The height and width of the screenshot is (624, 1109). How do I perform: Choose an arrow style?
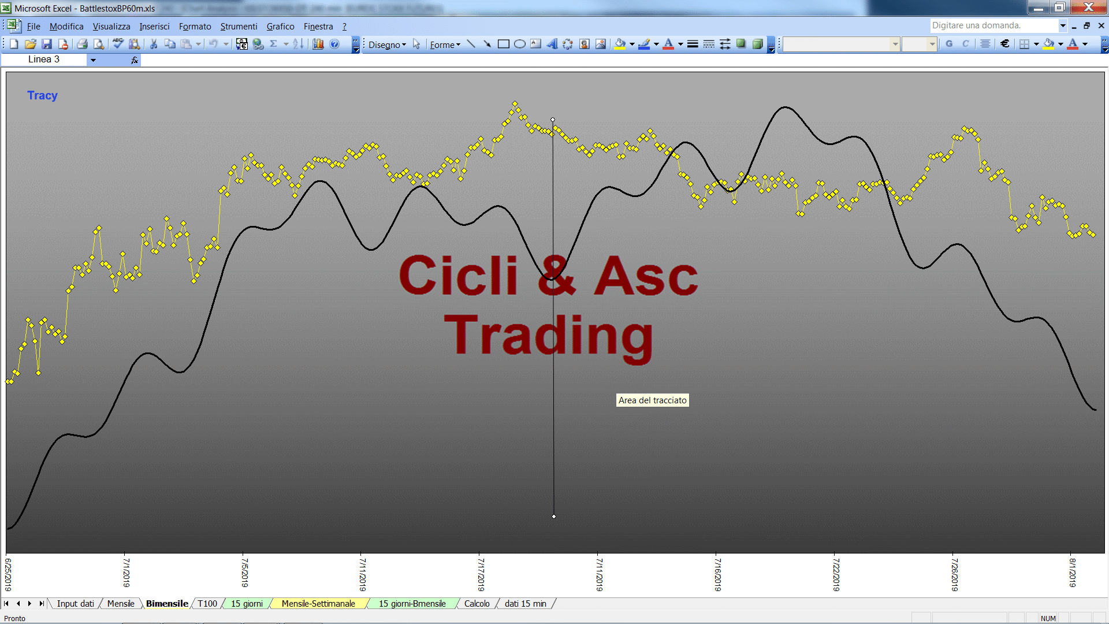[725, 44]
